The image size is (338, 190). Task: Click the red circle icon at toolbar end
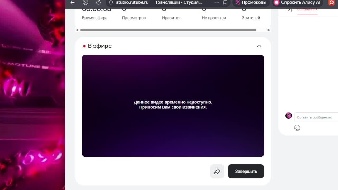pyautogui.click(x=331, y=3)
